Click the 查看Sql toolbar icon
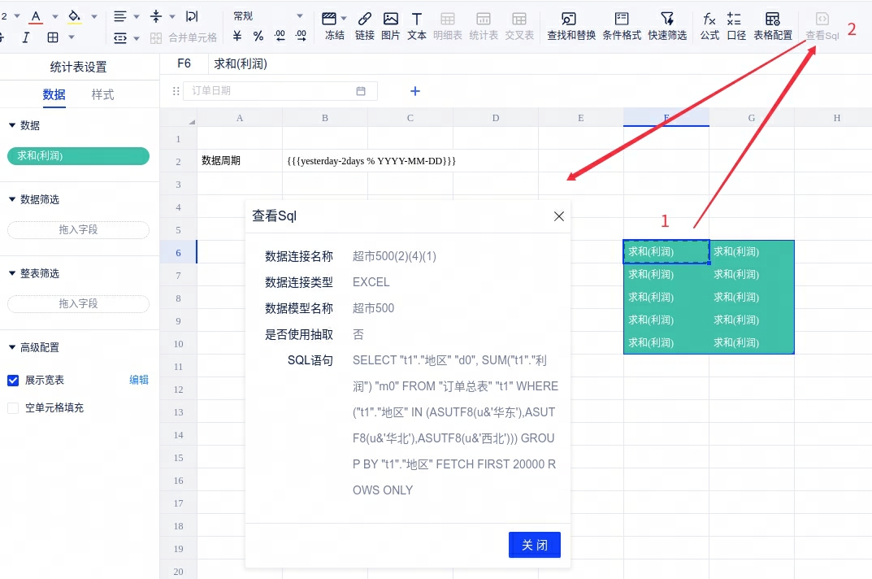The image size is (872, 579). (822, 25)
